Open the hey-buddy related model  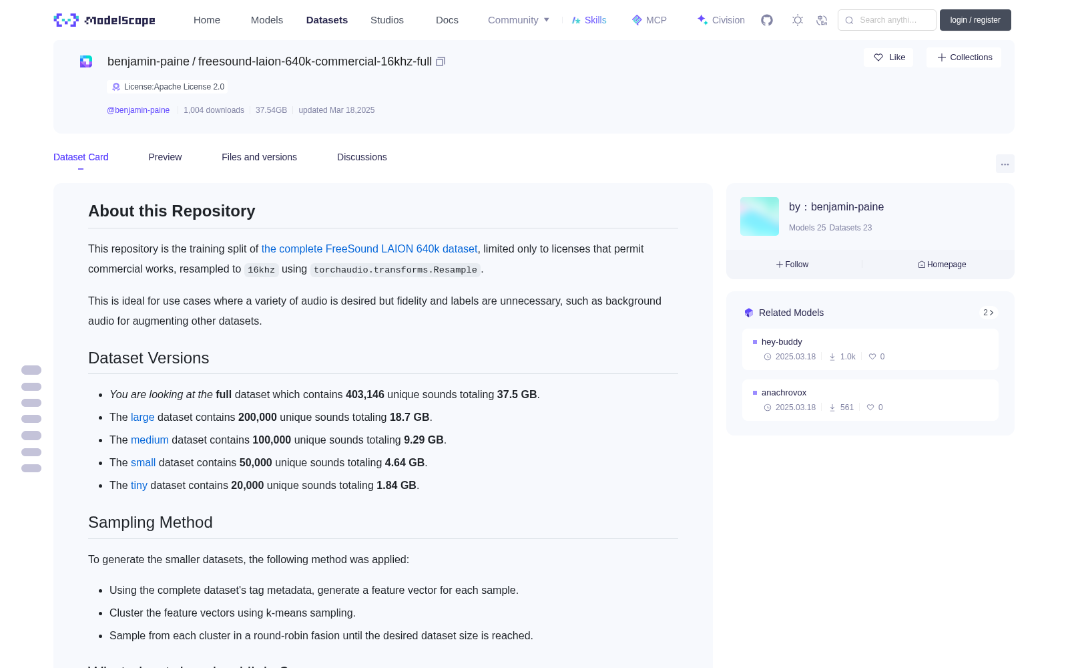pyautogui.click(x=782, y=342)
